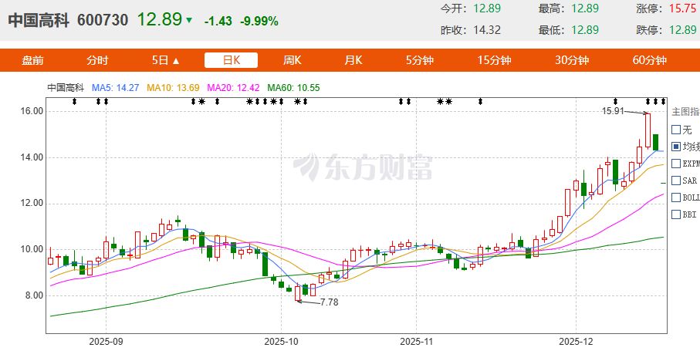This screenshot has height=351, width=700.
Task: Open the 月K monthly chart tab
Action: click(353, 61)
